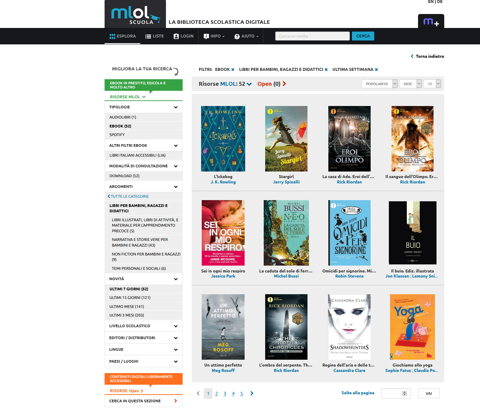Open CERCA IN QUESTA SEZIONE

tap(144, 401)
